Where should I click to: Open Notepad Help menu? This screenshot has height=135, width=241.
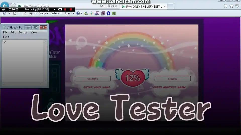click(x=6, y=37)
